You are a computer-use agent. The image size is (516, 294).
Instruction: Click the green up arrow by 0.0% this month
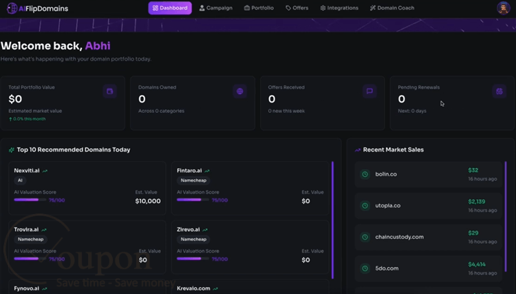[x=10, y=119]
